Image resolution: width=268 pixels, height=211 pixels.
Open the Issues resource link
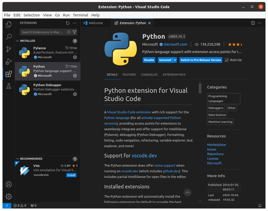(x=212, y=149)
